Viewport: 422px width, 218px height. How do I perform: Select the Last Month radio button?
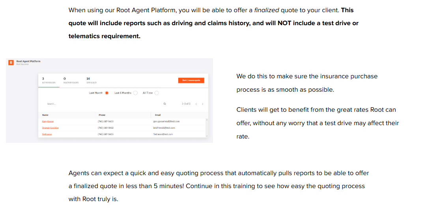(106, 93)
